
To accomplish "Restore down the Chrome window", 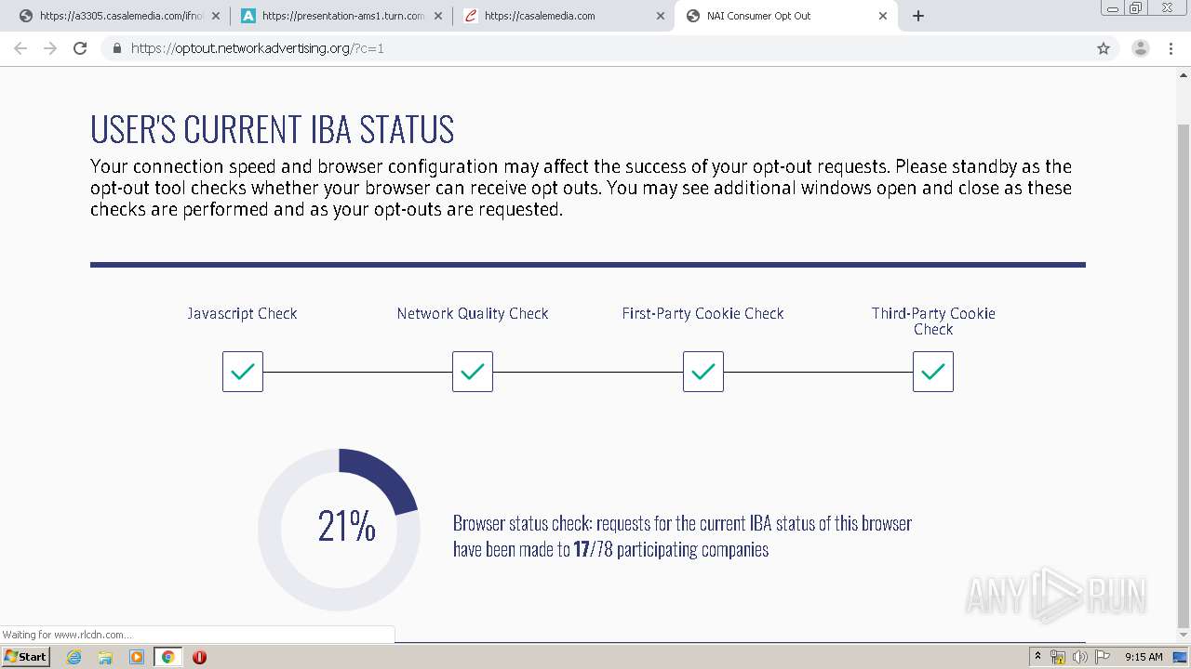I will [x=1136, y=7].
